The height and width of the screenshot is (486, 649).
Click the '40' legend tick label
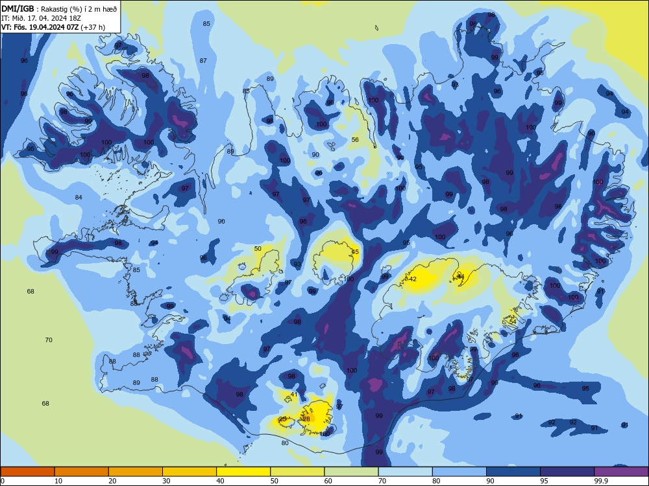[221, 481]
